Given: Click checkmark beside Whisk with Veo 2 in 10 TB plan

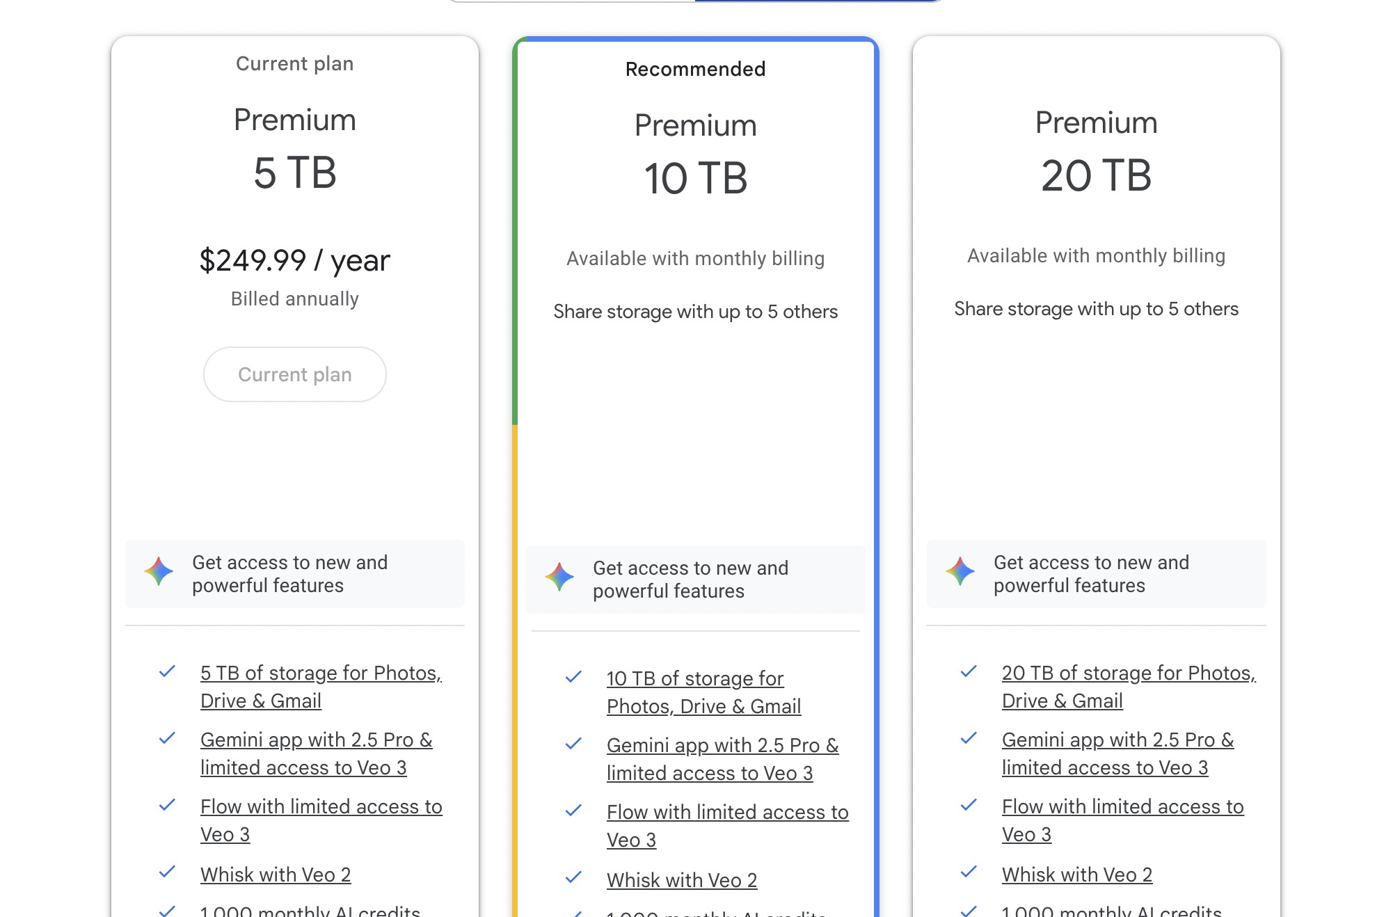Looking at the screenshot, I should [573, 878].
